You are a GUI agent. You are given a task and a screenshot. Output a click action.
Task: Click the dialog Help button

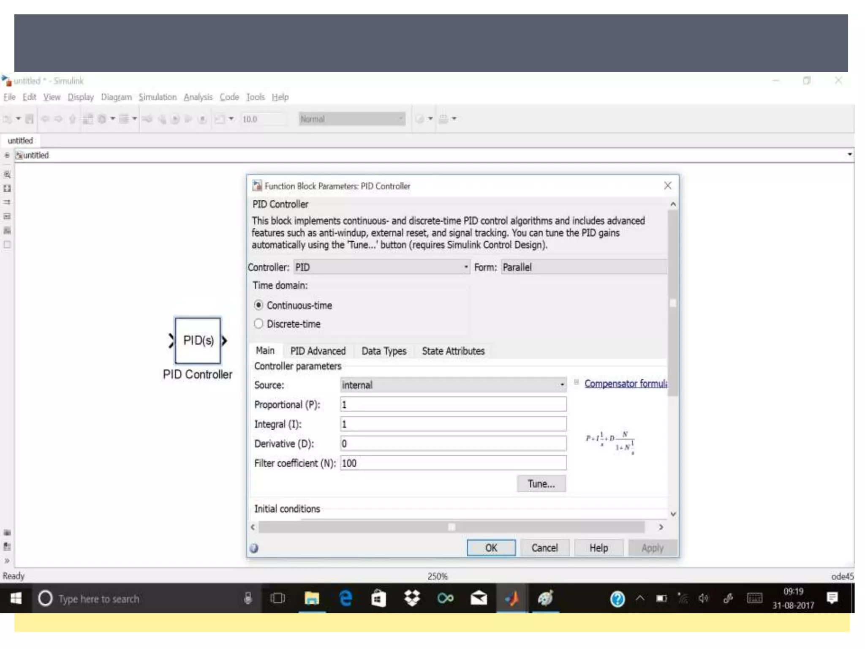598,548
